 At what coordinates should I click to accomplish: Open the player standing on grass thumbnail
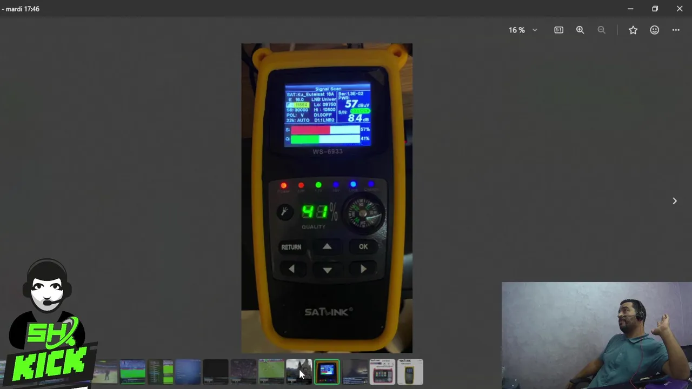coord(105,372)
